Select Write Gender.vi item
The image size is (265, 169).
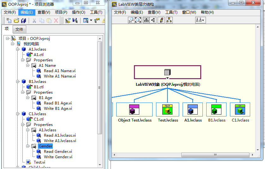click(x=58, y=157)
